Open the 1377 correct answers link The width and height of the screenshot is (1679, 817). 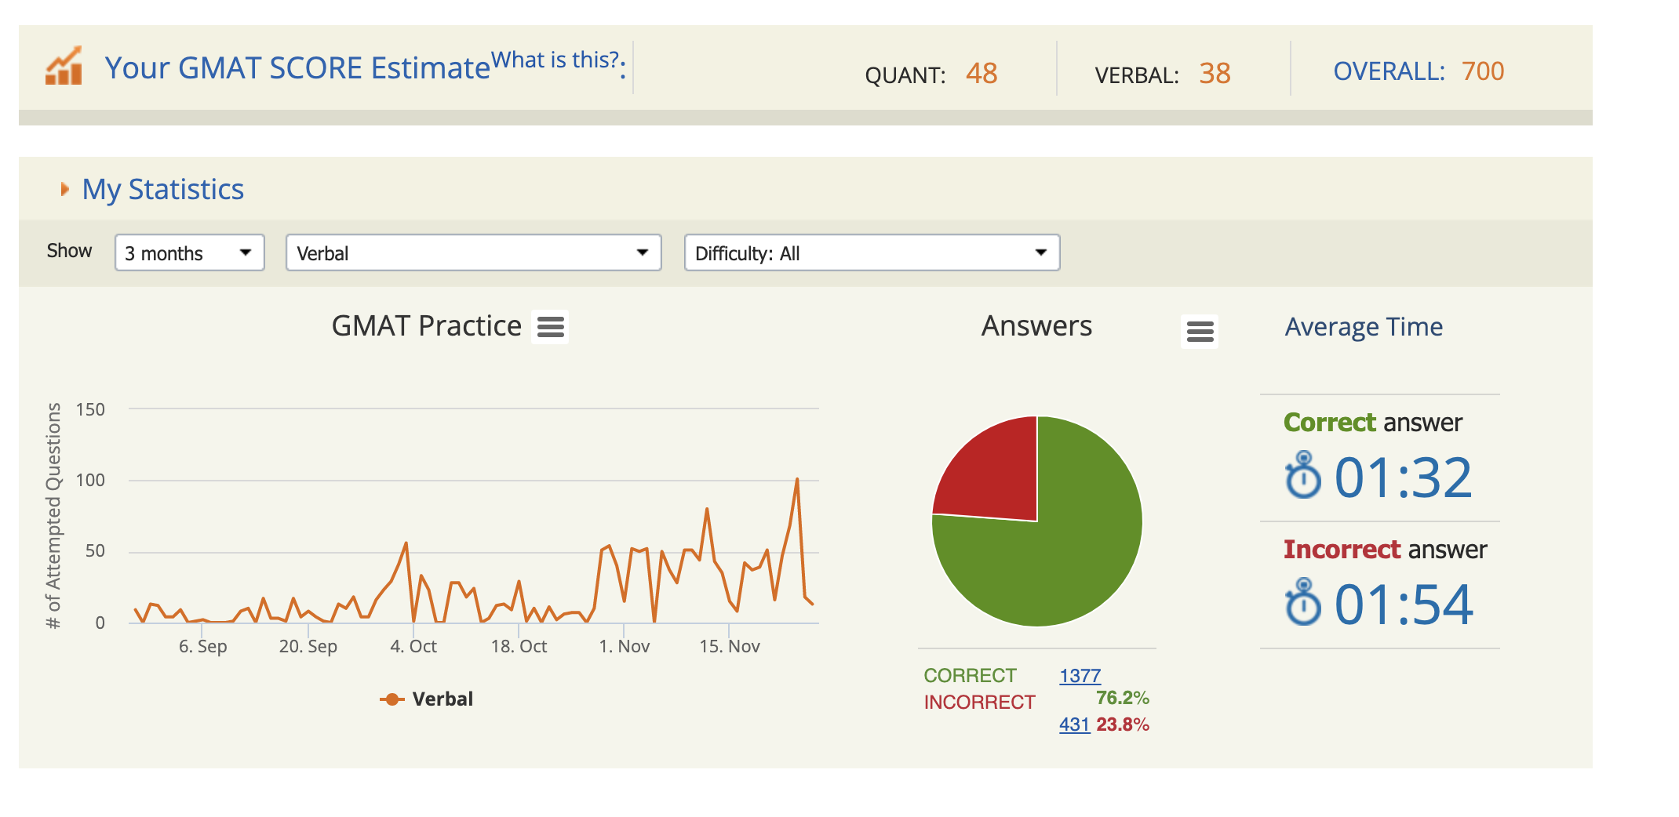click(x=1080, y=675)
